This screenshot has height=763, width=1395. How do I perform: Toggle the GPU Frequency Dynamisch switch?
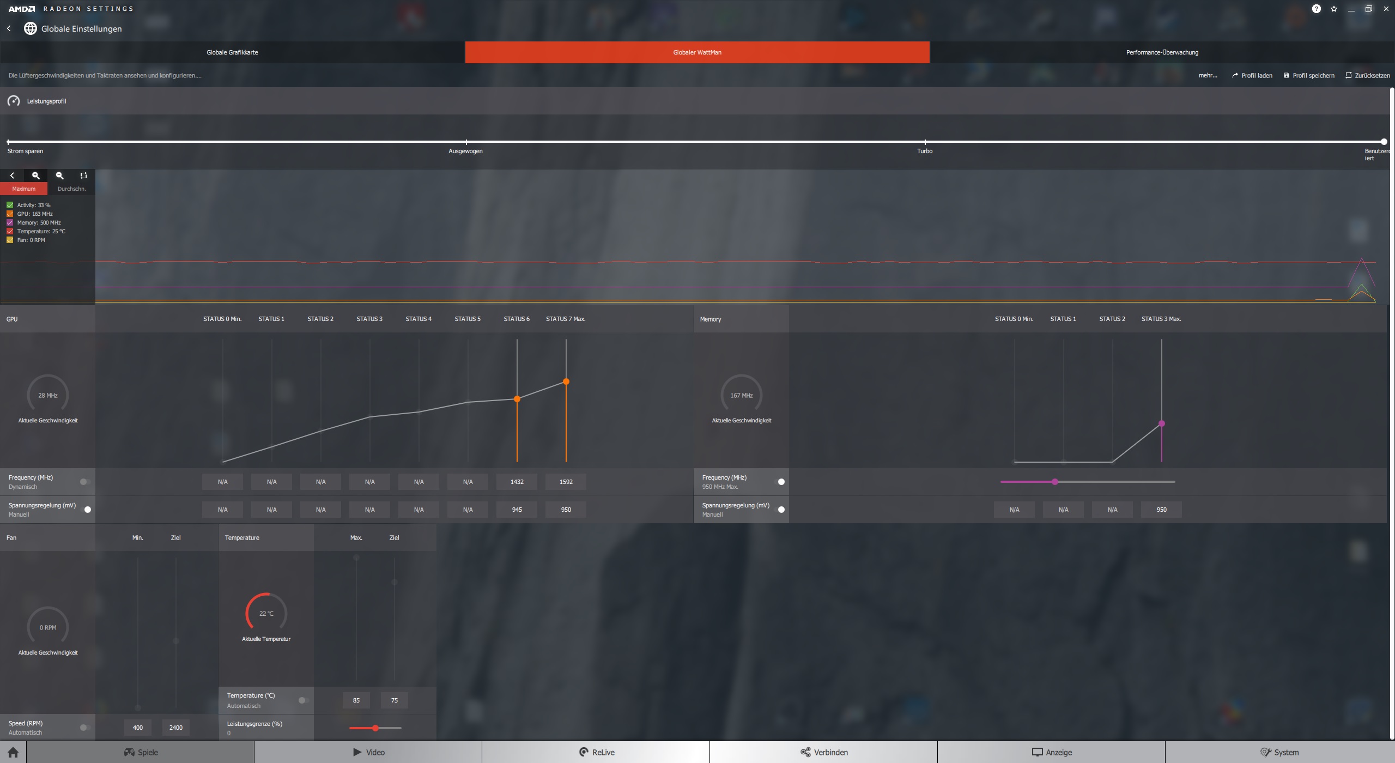click(x=85, y=482)
